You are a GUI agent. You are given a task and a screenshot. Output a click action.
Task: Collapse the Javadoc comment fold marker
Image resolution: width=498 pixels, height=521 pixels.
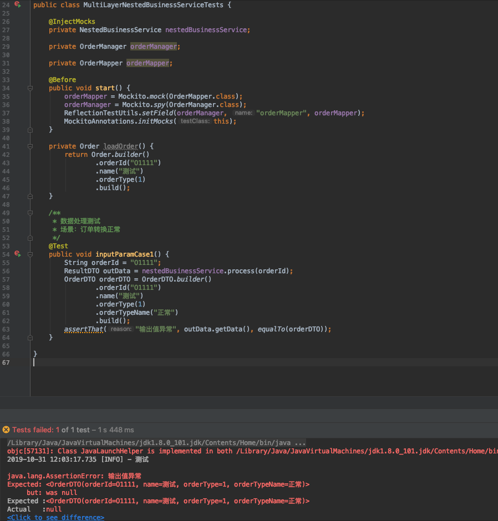(x=30, y=213)
